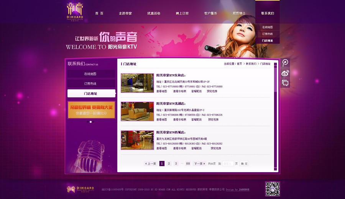This screenshot has width=345, height=199.
Task: Click 查看地图 for 西城店
Action: coord(161,148)
